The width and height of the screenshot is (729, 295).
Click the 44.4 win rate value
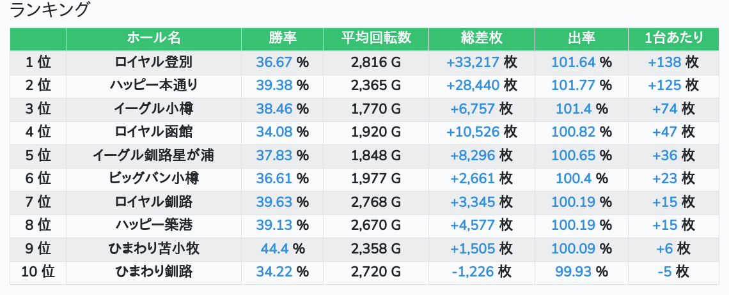click(275, 248)
